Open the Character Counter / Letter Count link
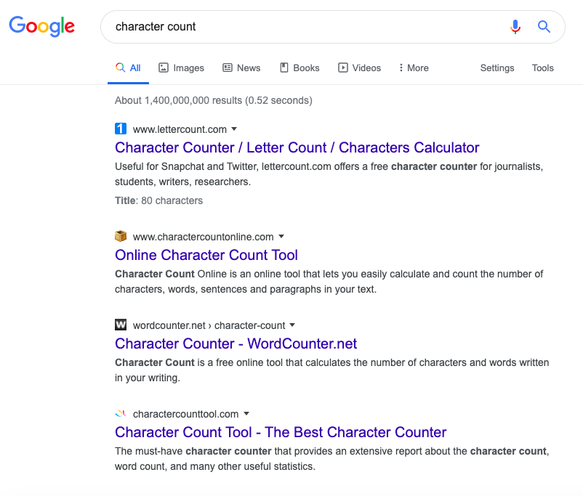 (297, 147)
